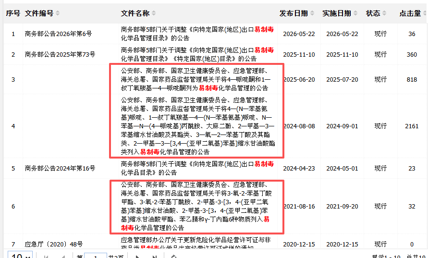Image resolution: width=428 pixels, height=258 pixels.
Task: Click 现行 status in row 4
Action: [380, 126]
